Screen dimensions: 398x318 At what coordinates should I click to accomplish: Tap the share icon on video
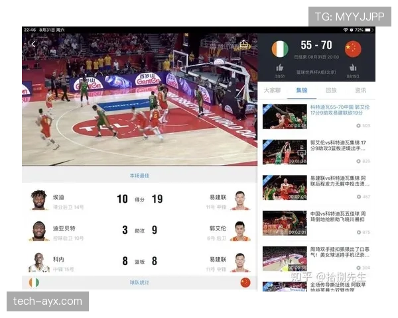tap(244, 43)
